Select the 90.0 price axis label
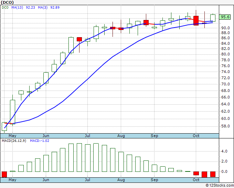The width and height of the screenshot is (234, 188). [x=225, y=28]
